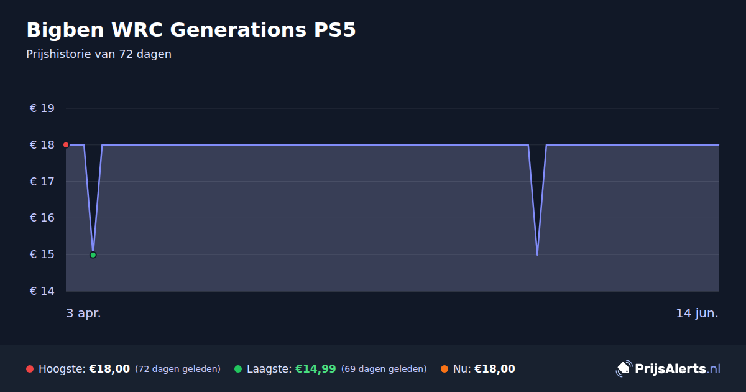Click the € 17 axis label
Viewport: 746px width, 392px height.
42,182
